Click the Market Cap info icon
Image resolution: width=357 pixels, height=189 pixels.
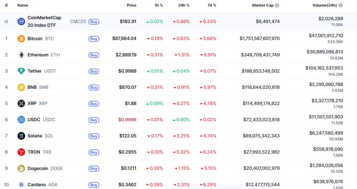(x=277, y=6)
